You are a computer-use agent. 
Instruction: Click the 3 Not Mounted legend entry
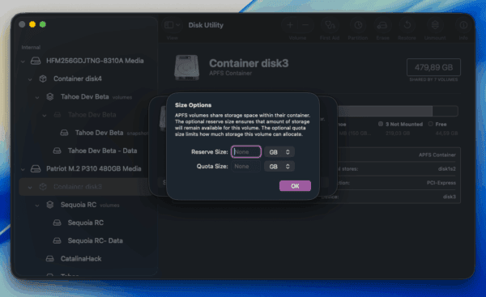coord(400,124)
